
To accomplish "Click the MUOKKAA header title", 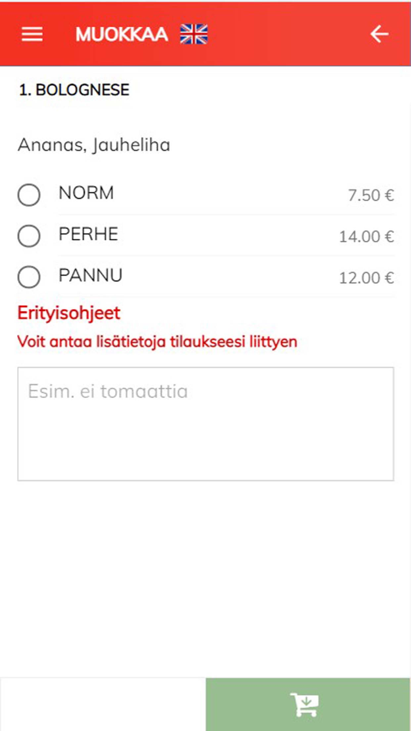I will point(122,35).
